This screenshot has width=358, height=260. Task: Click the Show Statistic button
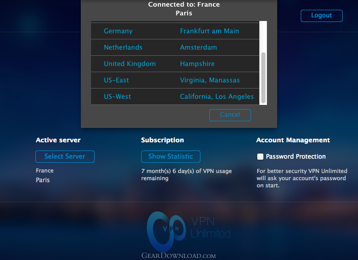[170, 157]
